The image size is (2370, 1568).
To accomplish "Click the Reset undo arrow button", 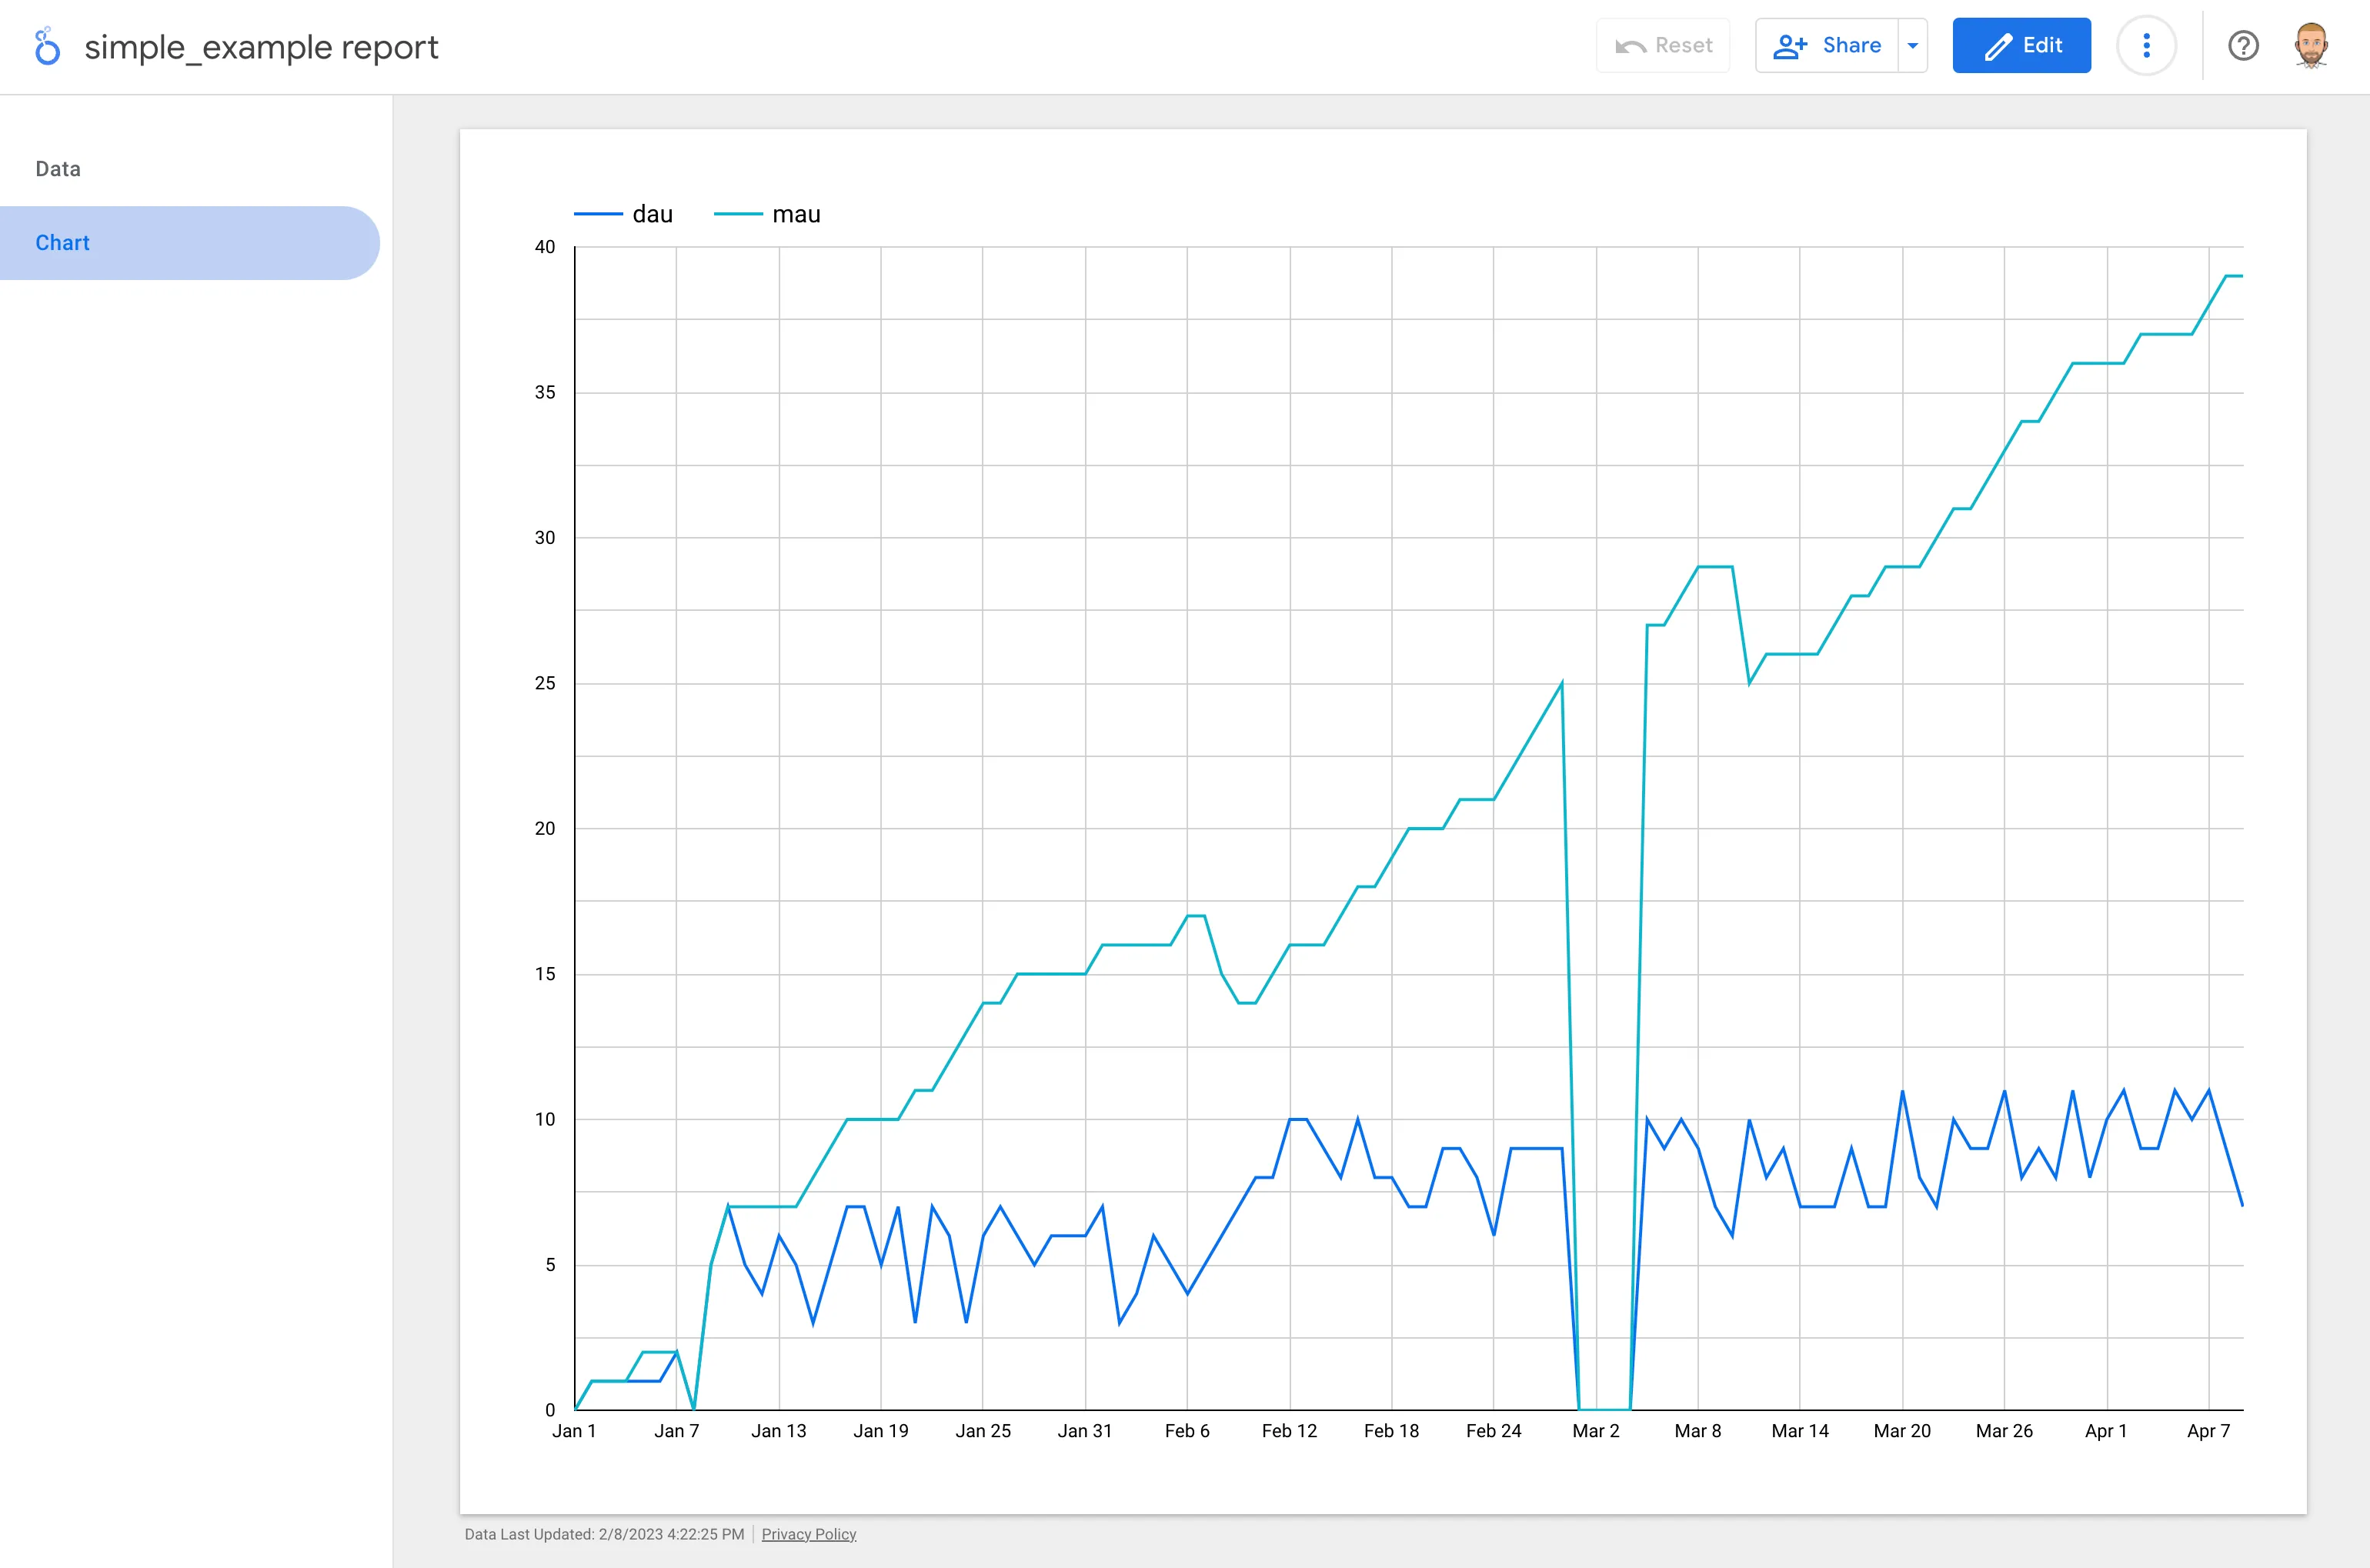I will 1663,46.
